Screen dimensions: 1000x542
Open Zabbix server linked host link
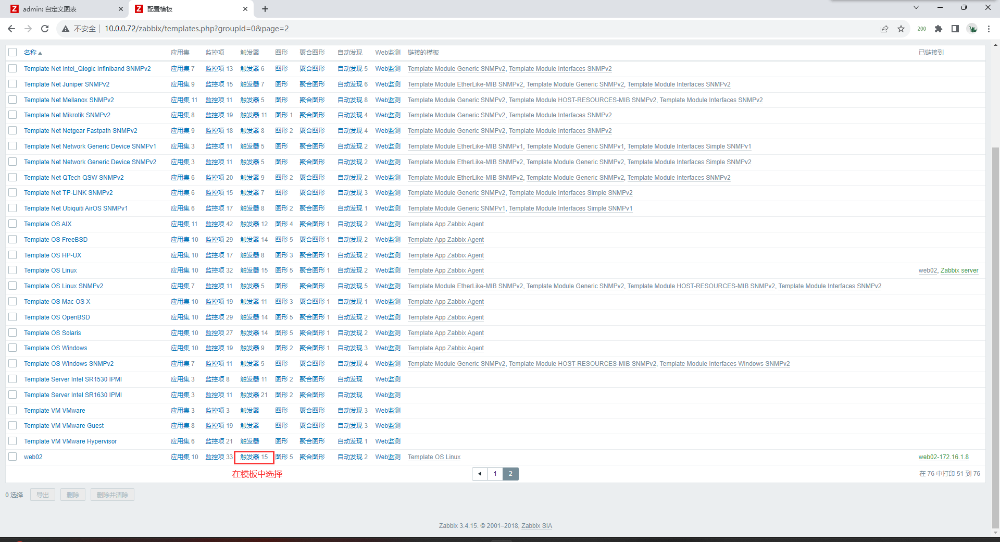pyautogui.click(x=959, y=270)
